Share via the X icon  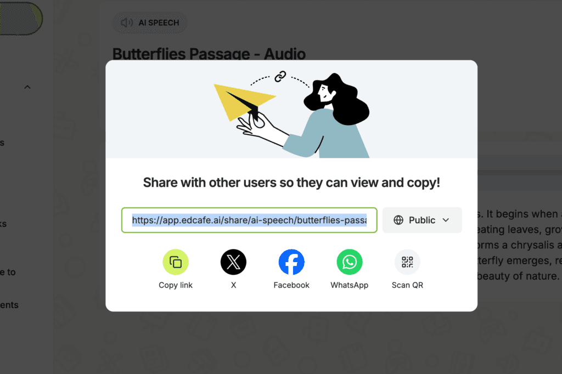click(x=233, y=262)
